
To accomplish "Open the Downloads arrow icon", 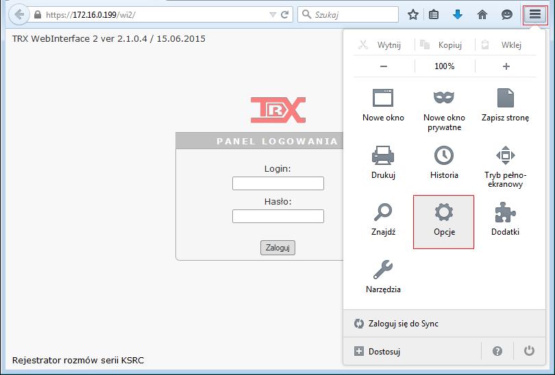I will coord(458,15).
